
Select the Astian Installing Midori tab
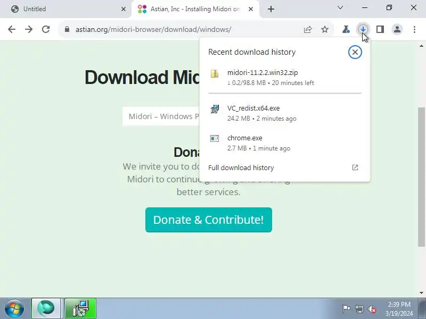[195, 9]
